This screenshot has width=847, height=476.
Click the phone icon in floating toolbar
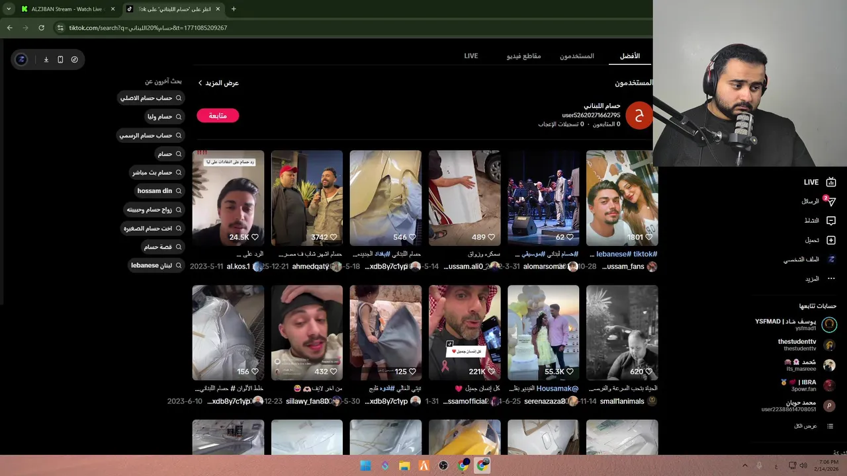coord(60,59)
